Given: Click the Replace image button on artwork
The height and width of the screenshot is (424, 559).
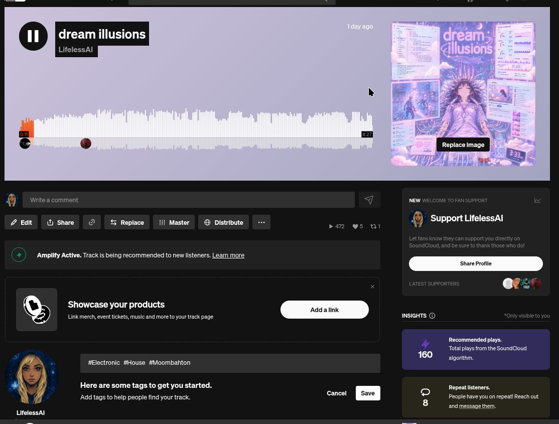Looking at the screenshot, I should 463,145.
